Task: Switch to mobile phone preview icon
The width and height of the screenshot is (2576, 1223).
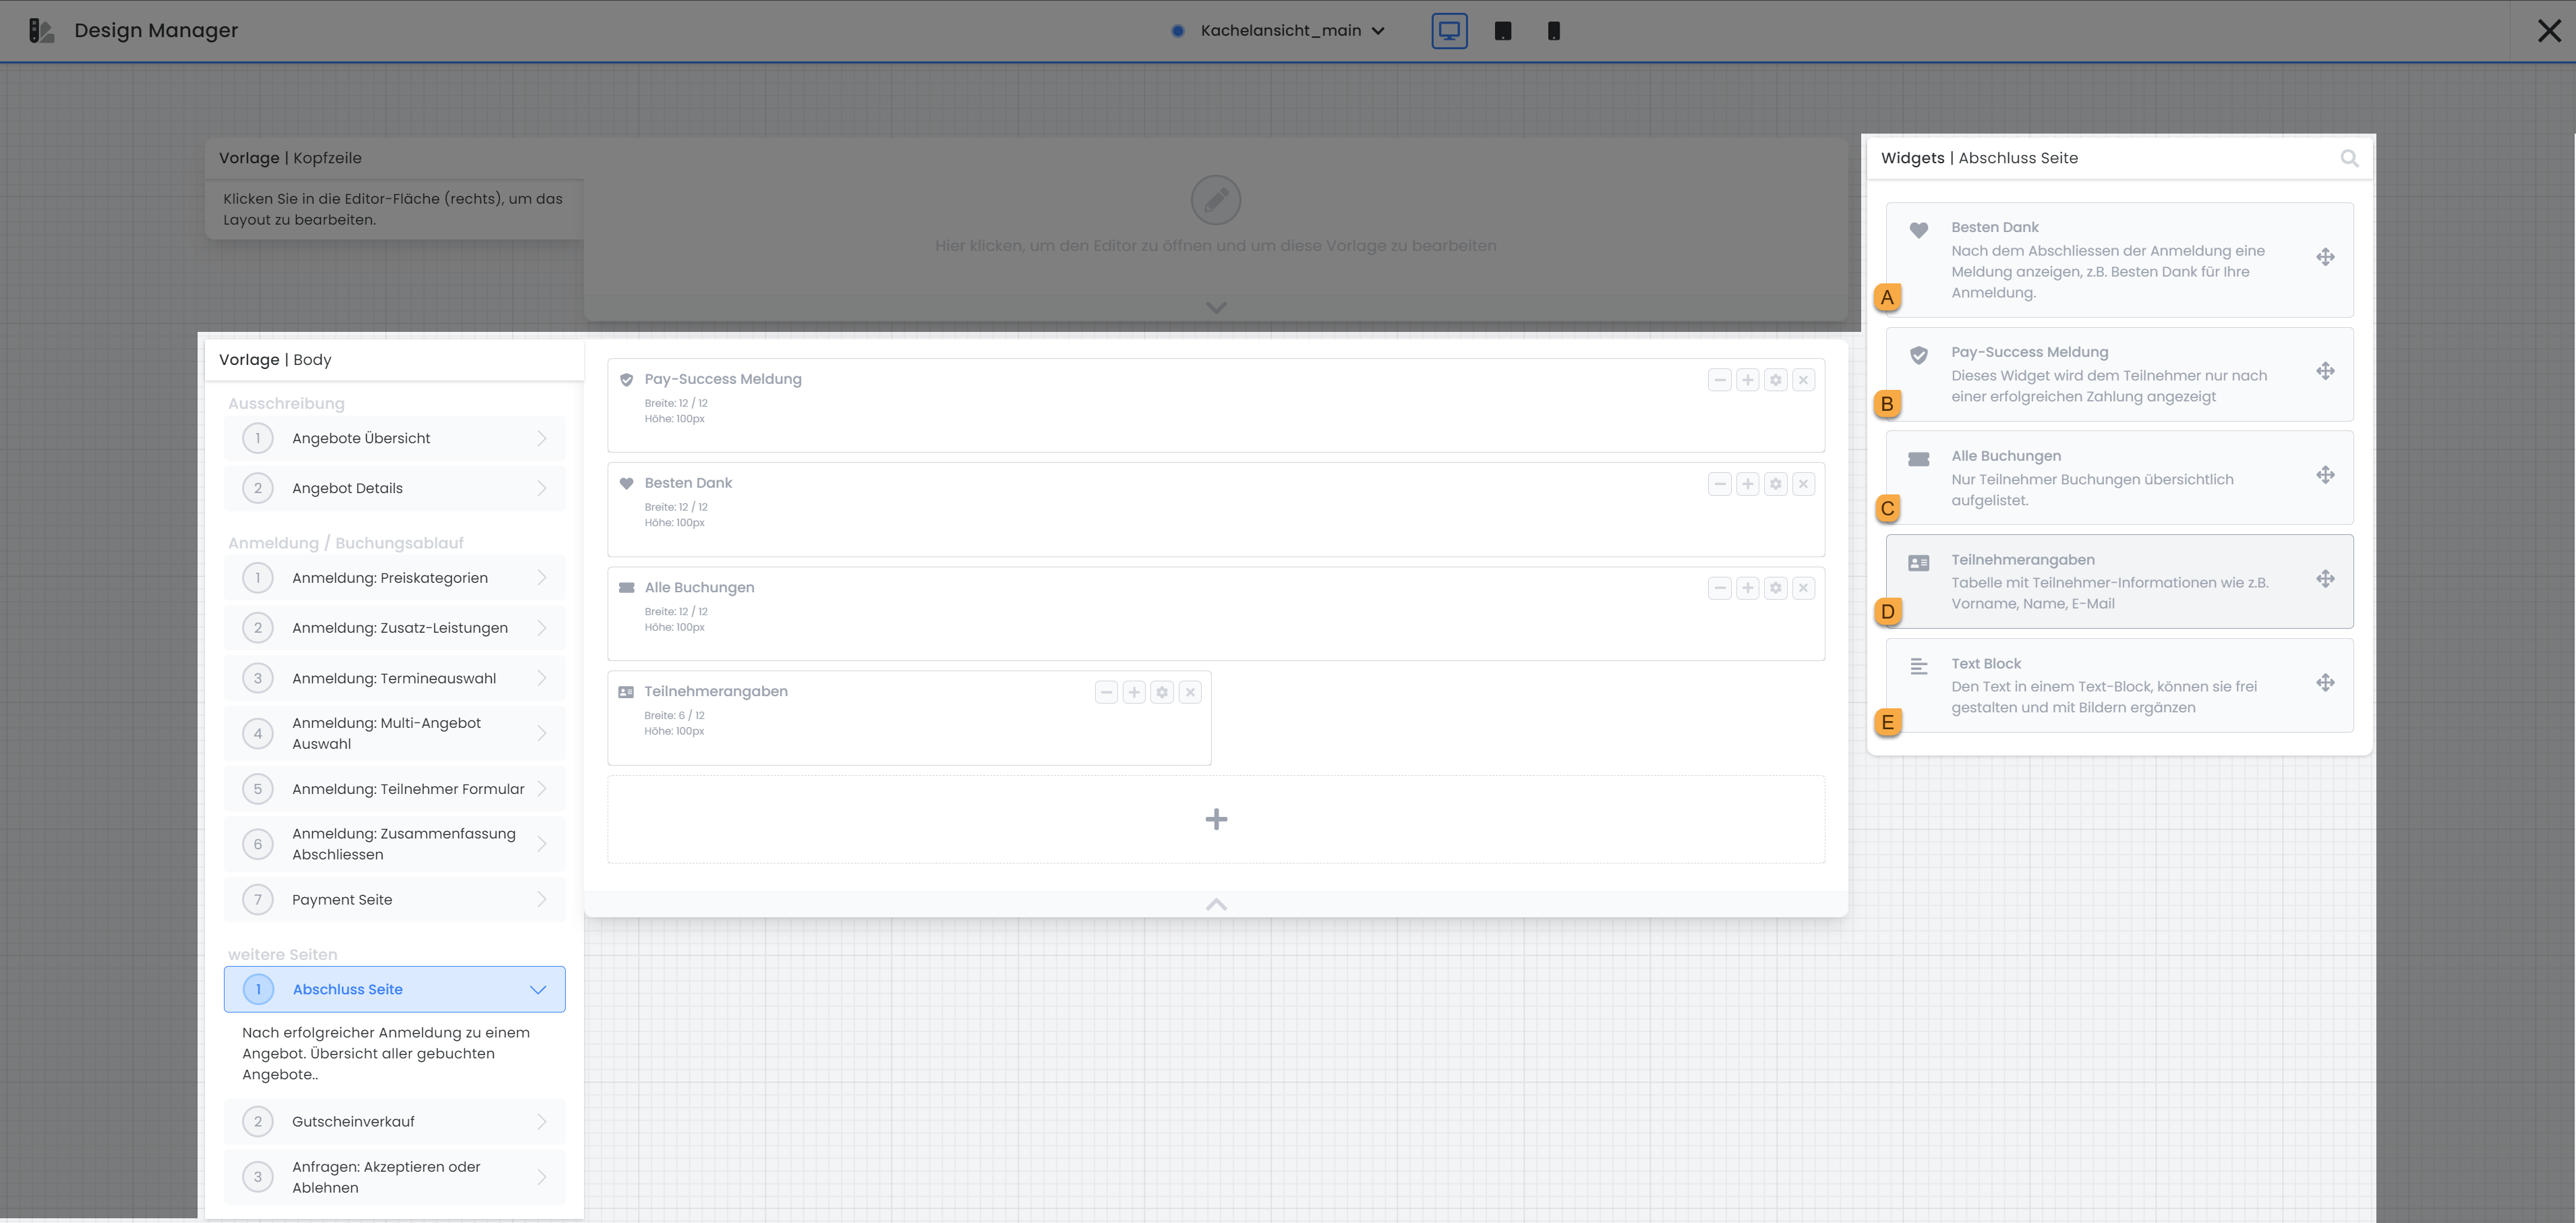Action: 1553,31
